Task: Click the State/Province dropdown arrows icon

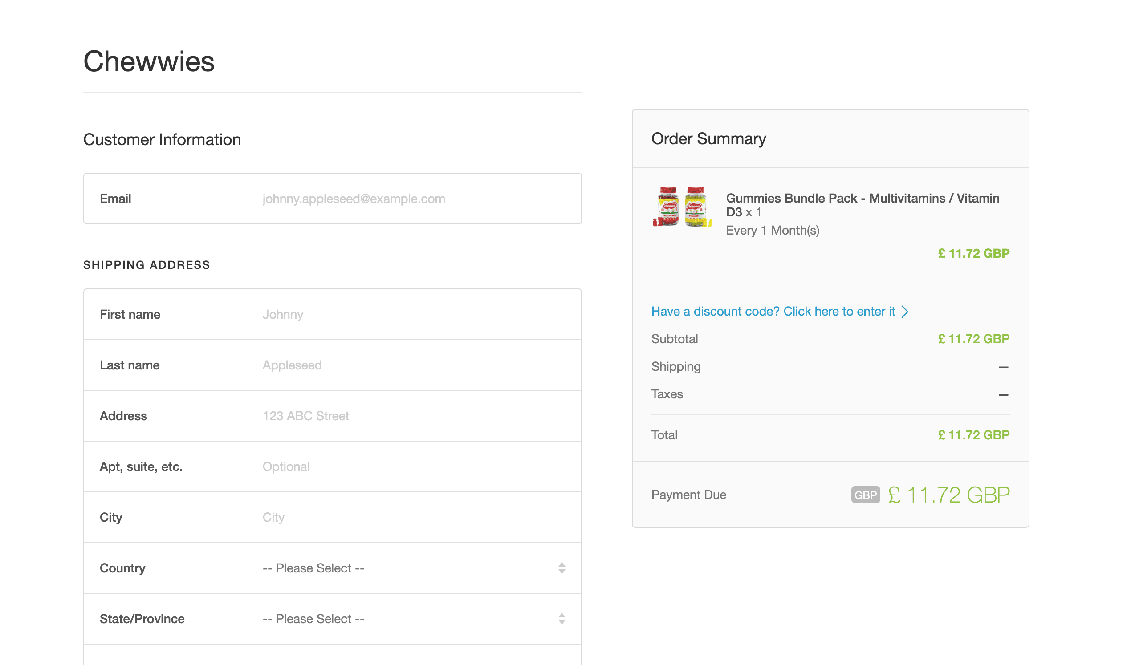Action: (x=561, y=618)
